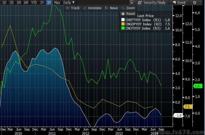The height and width of the screenshot is (135, 205).
Task: Click the News list icon
Action: tap(107, 8)
